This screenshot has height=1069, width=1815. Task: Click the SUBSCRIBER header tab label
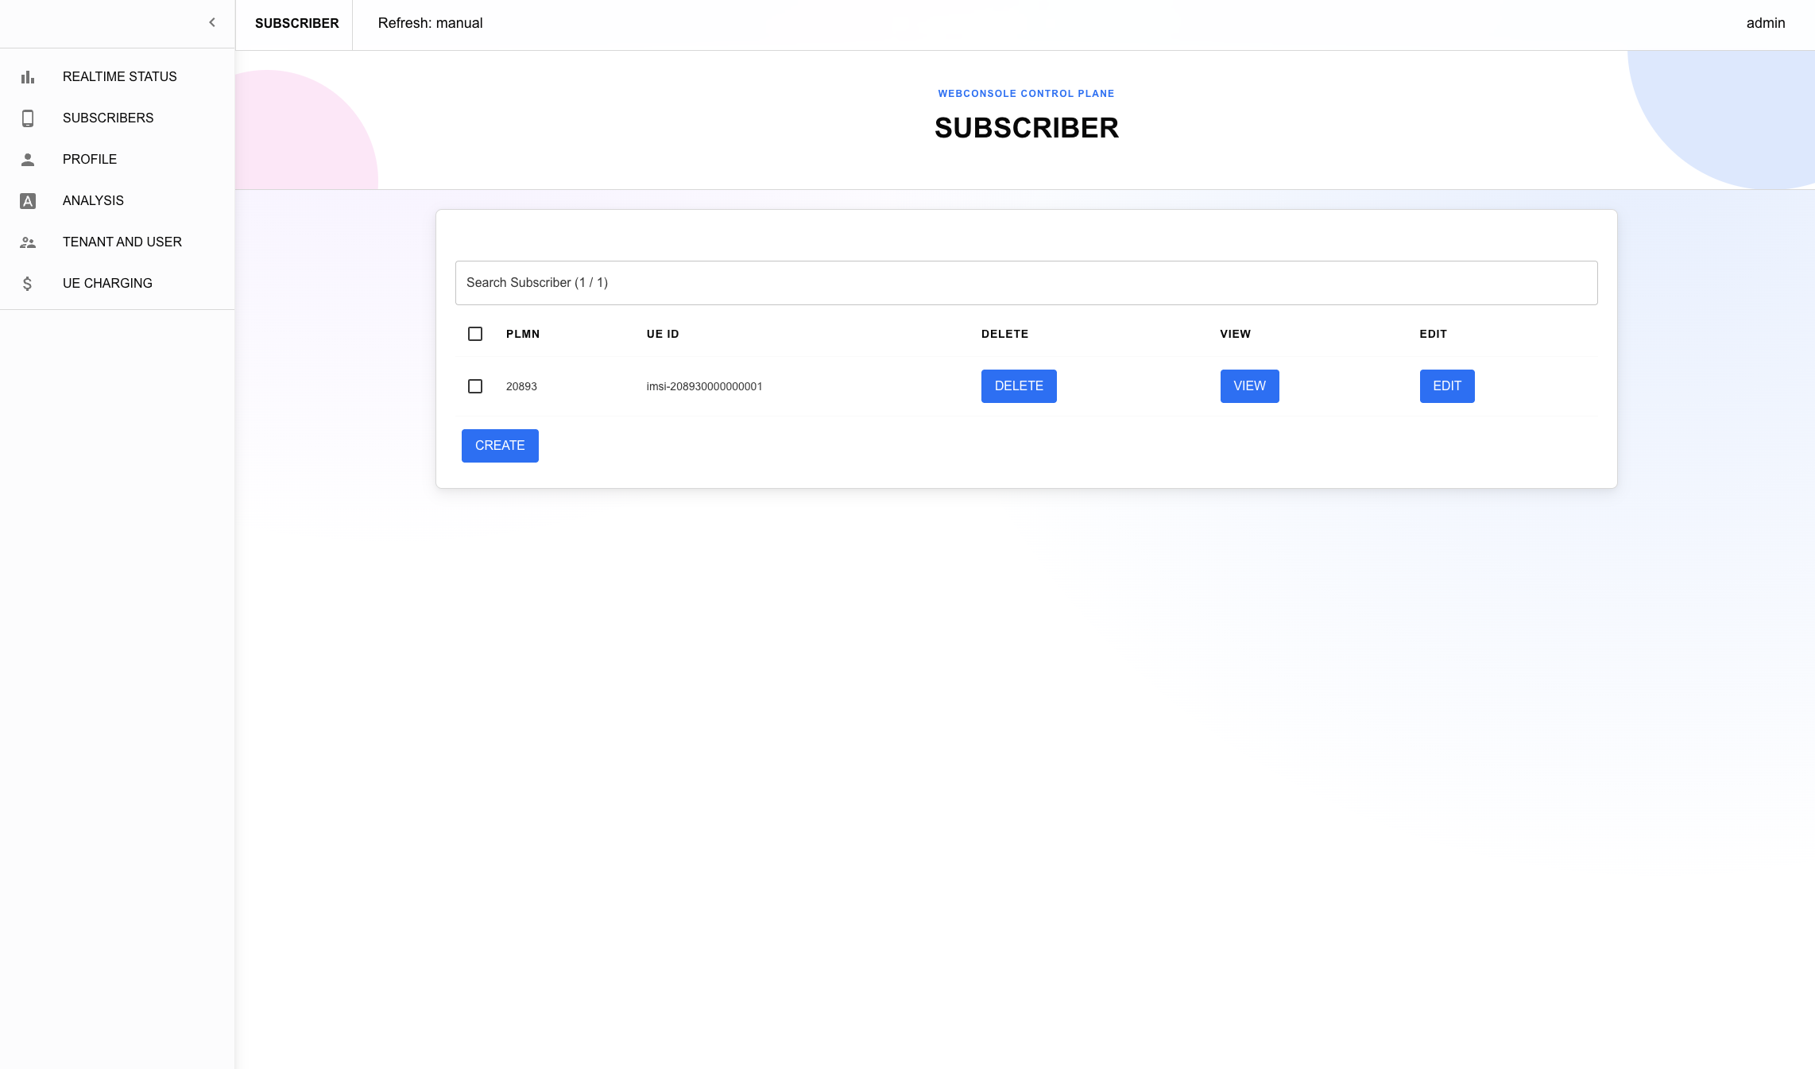coord(297,23)
